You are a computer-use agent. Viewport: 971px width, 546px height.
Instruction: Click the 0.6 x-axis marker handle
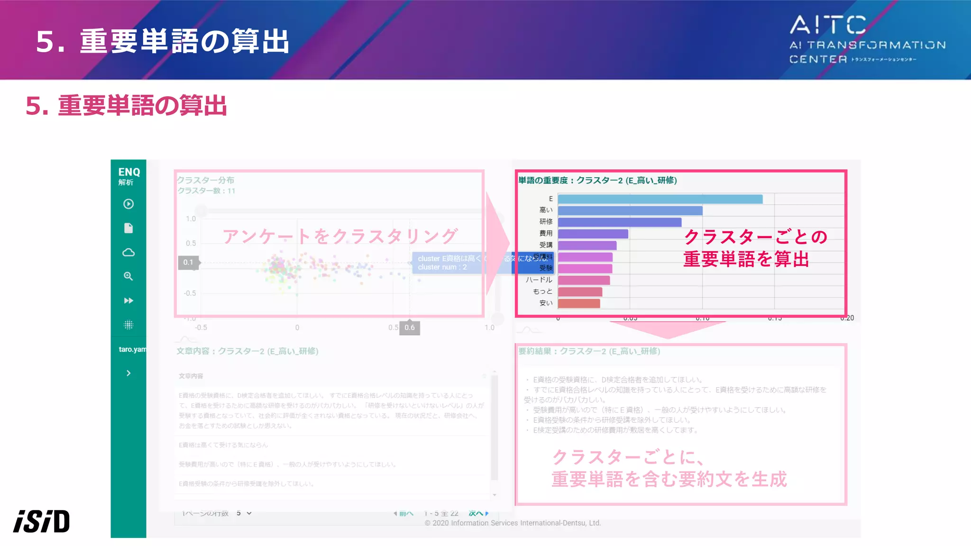410,328
